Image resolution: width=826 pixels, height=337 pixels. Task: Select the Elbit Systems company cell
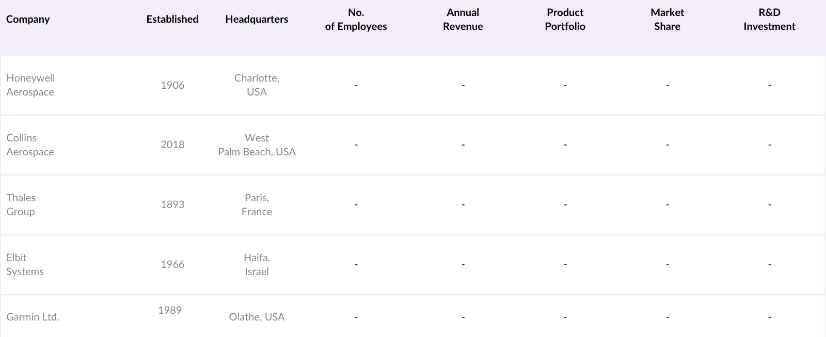pyautogui.click(x=25, y=265)
